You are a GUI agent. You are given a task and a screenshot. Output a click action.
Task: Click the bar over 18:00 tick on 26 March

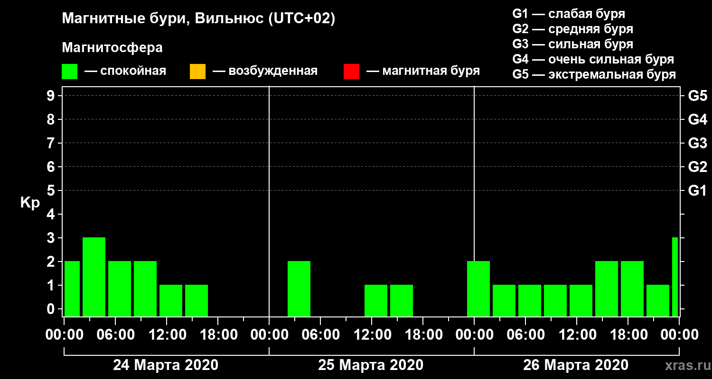point(632,289)
